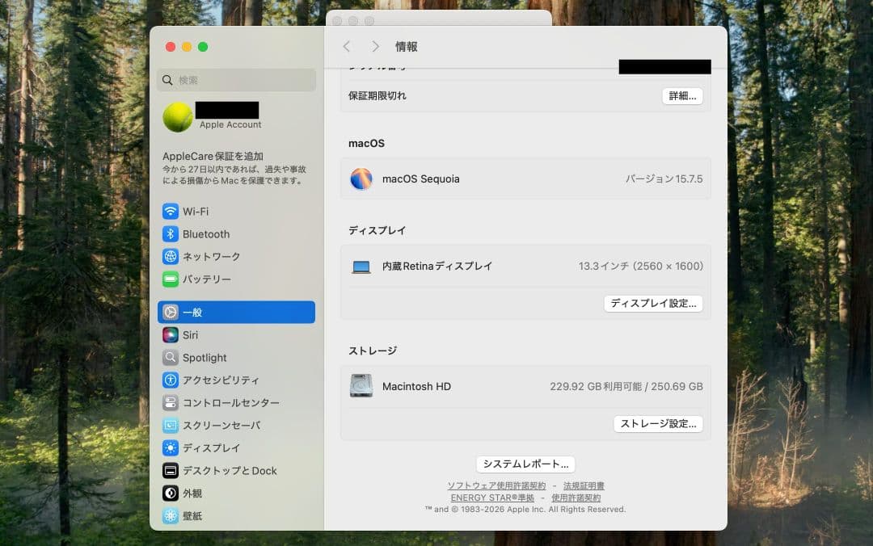Click the 保証期限切れ label
Image resolution: width=873 pixels, height=546 pixels.
(x=377, y=96)
